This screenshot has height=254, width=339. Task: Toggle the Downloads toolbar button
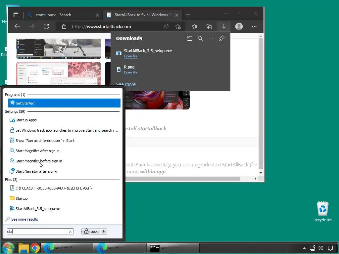click(224, 26)
